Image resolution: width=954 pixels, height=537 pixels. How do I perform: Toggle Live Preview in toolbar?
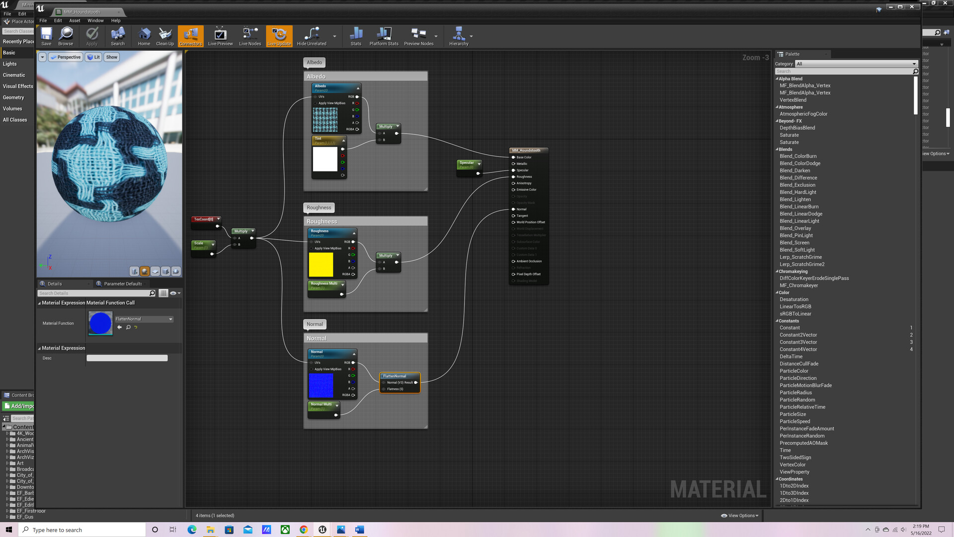[x=220, y=36]
